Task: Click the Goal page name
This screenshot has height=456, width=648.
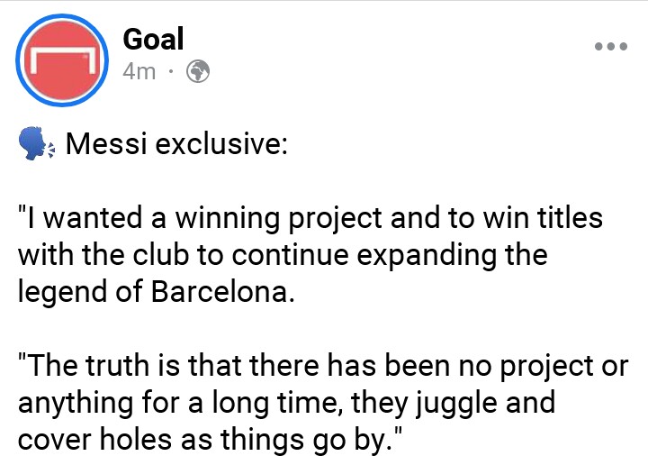Action: point(153,39)
